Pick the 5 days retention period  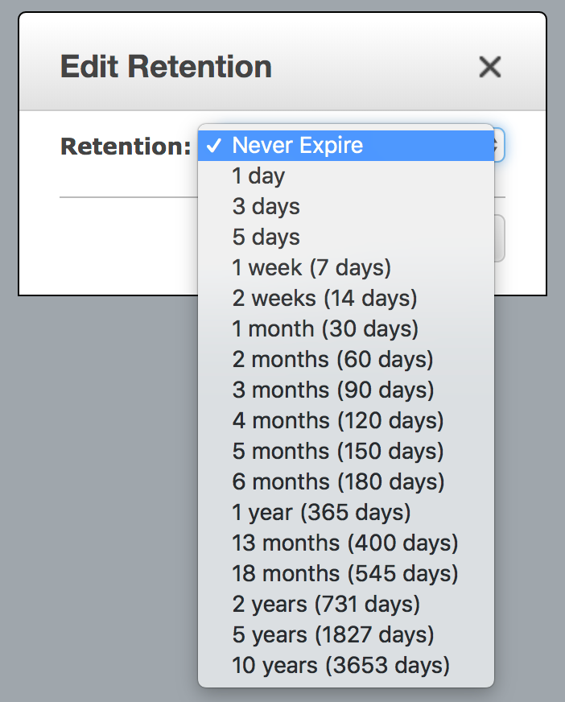coord(266,237)
